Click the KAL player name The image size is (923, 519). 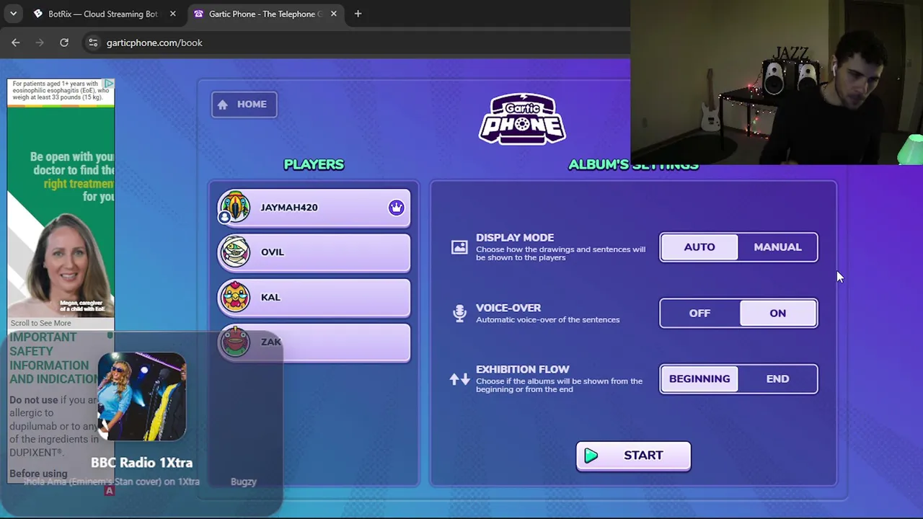point(270,297)
